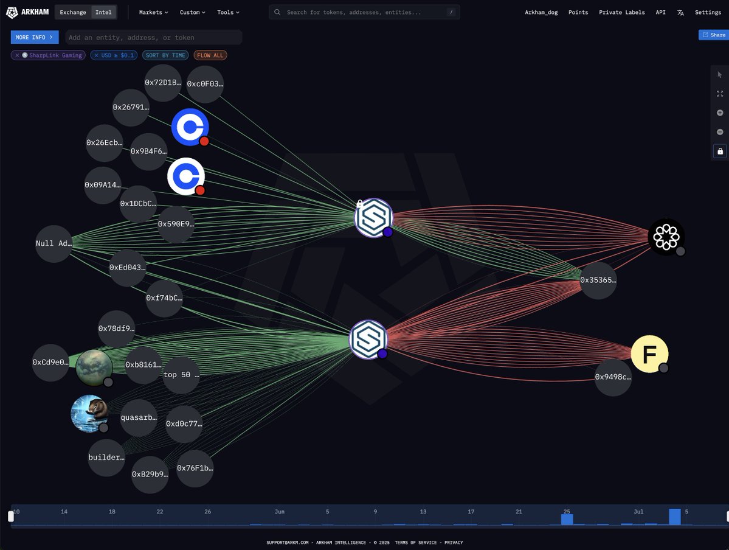Select the SharpLink node with the lock badge
The width and height of the screenshot is (729, 550).
coord(373,218)
